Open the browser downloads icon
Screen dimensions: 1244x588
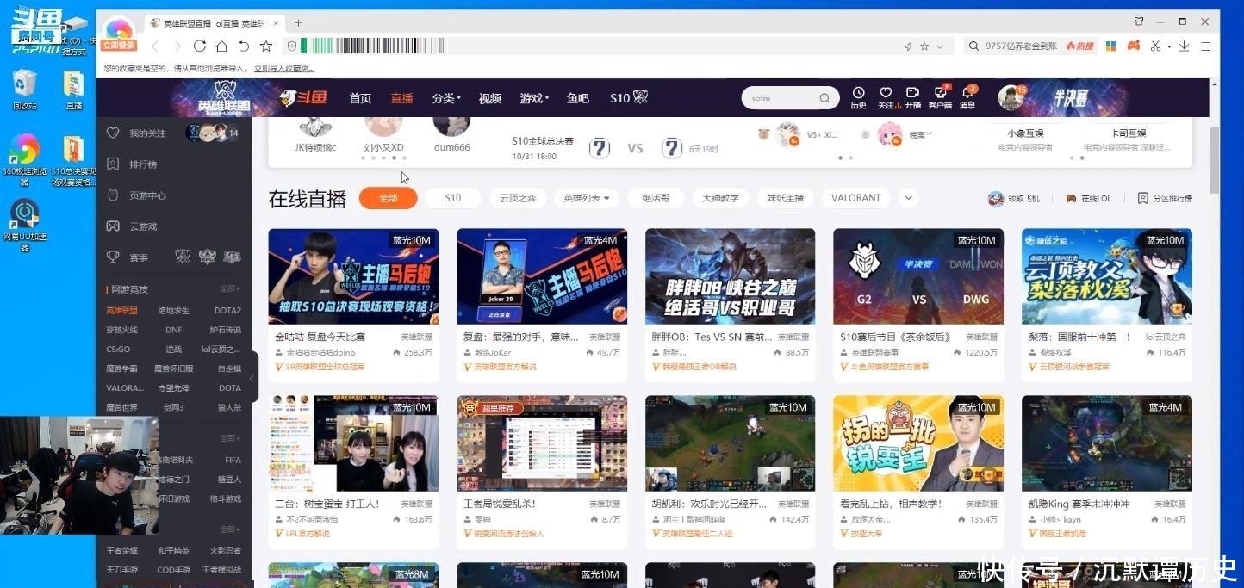coord(1185,46)
